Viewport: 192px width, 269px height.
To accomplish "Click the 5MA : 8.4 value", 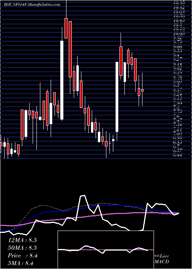I will tap(20, 263).
